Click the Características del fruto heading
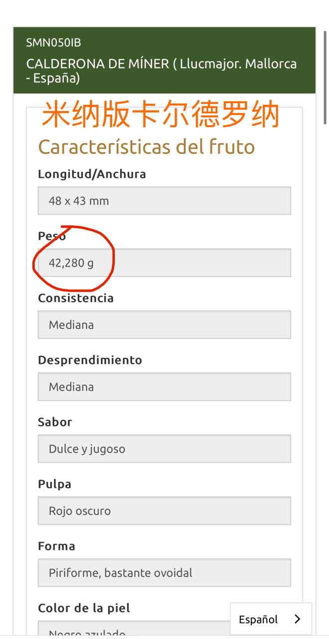 click(146, 147)
